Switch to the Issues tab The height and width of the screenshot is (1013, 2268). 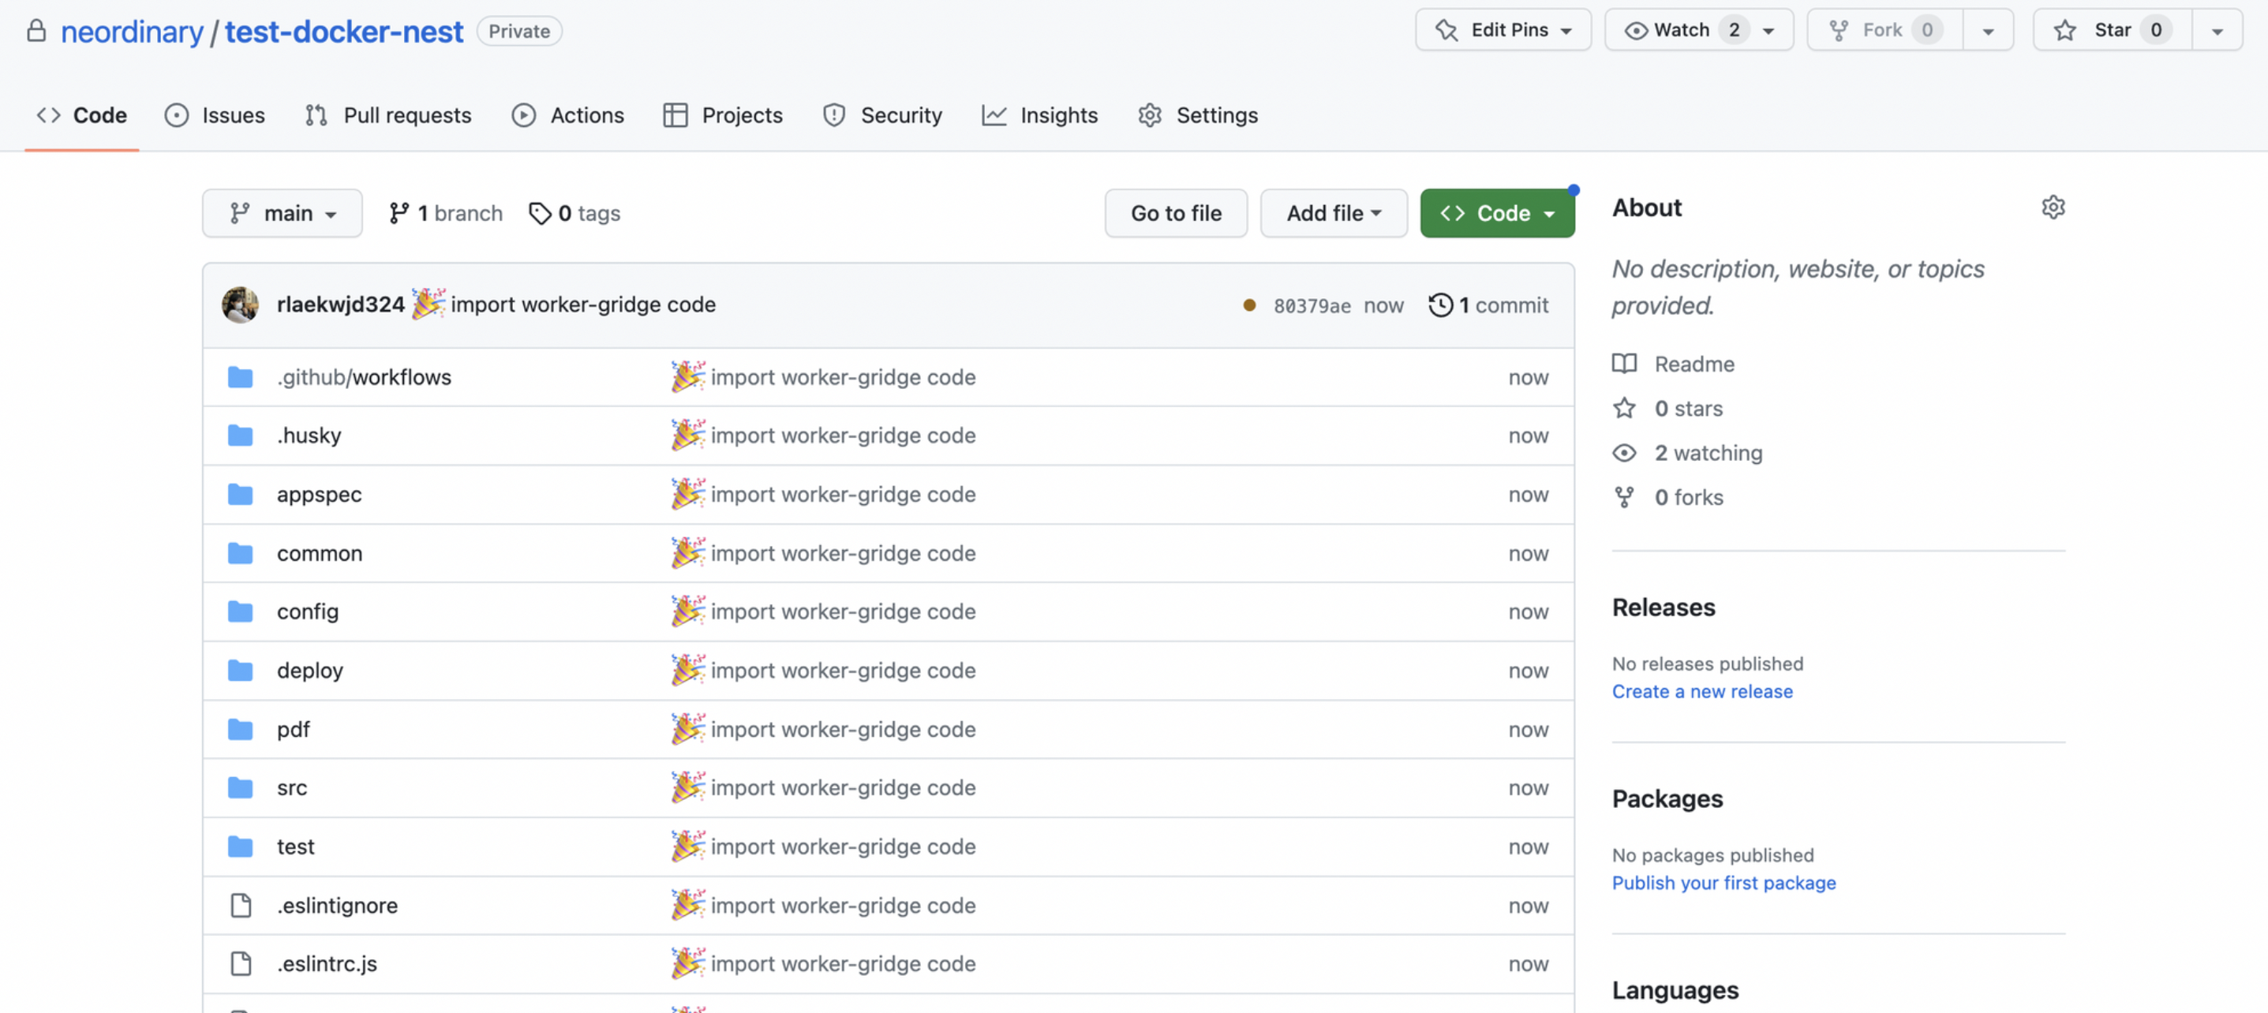(215, 115)
